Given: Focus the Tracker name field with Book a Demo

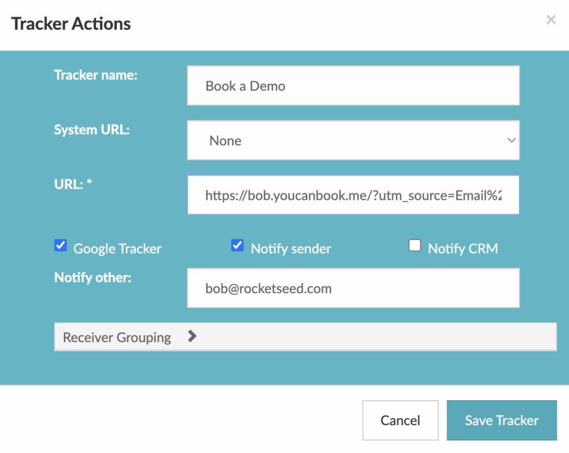Looking at the screenshot, I should (x=353, y=85).
